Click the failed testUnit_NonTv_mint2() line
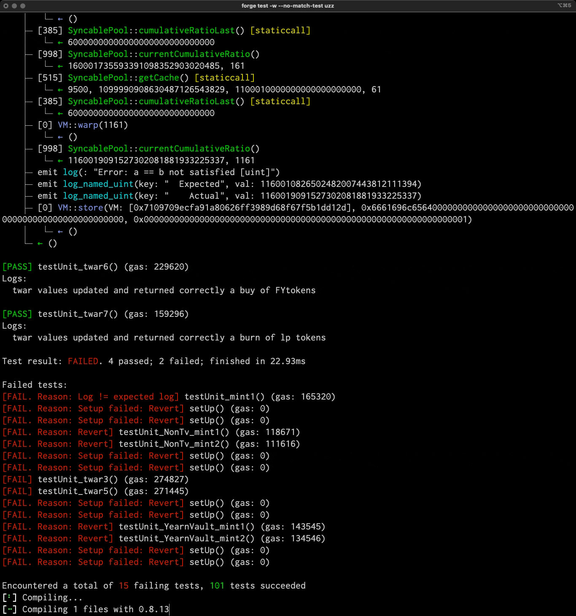Viewport: 576px width, 616px height. (151, 444)
